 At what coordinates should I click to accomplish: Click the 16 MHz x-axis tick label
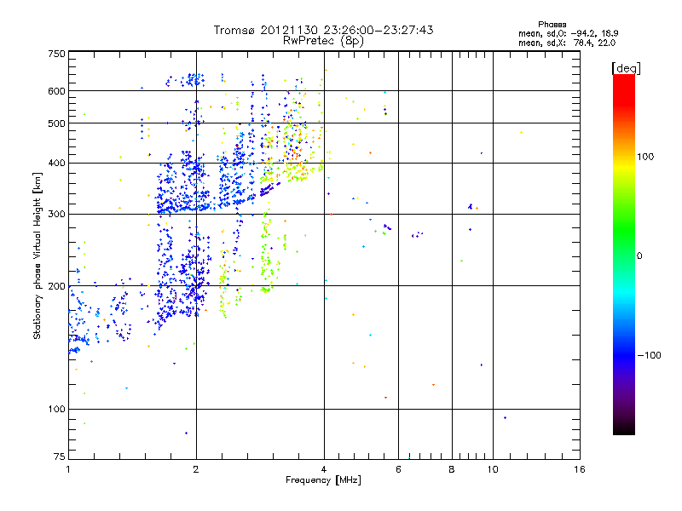[x=578, y=470]
